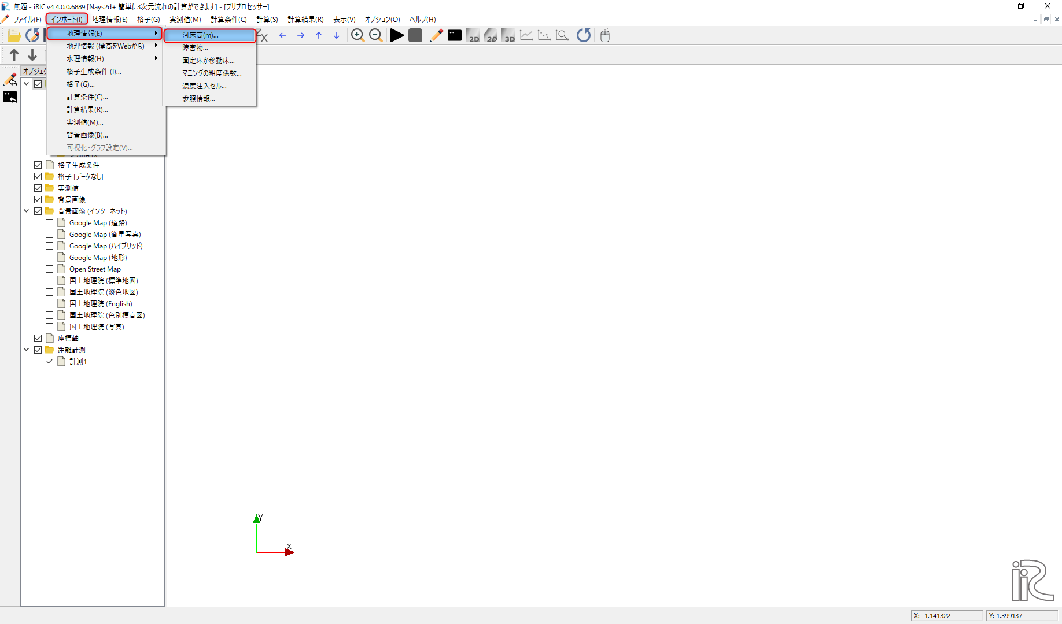Screen dimensions: 1062x624
Task: Toggle the 座標軸 checkbox
Action: [x=38, y=339]
